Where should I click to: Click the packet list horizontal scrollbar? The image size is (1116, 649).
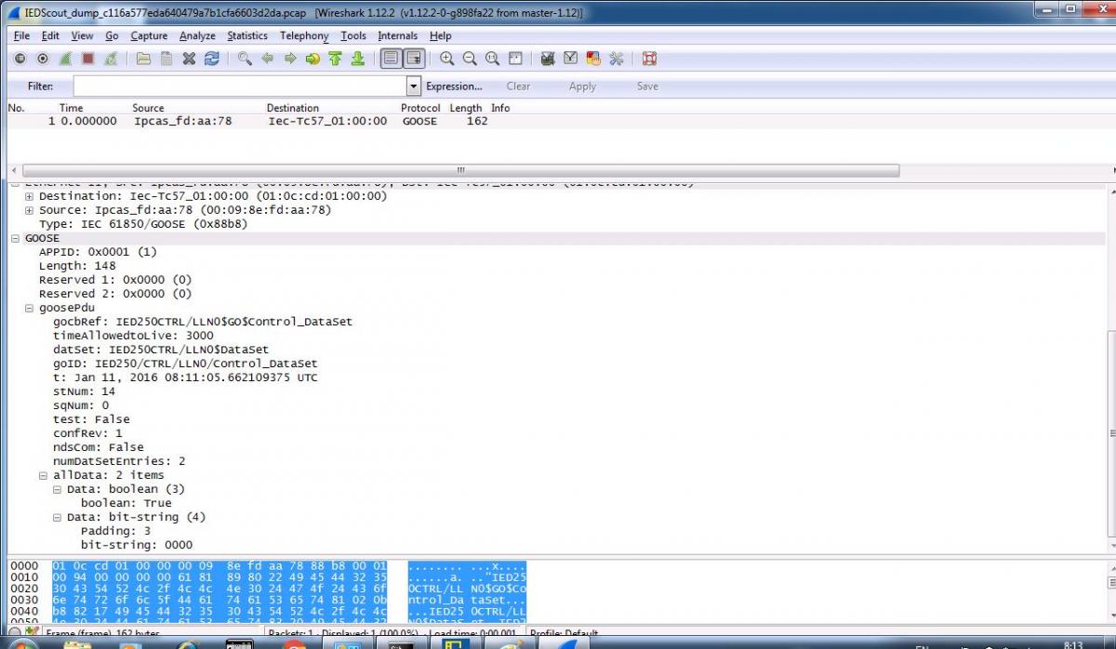460,171
